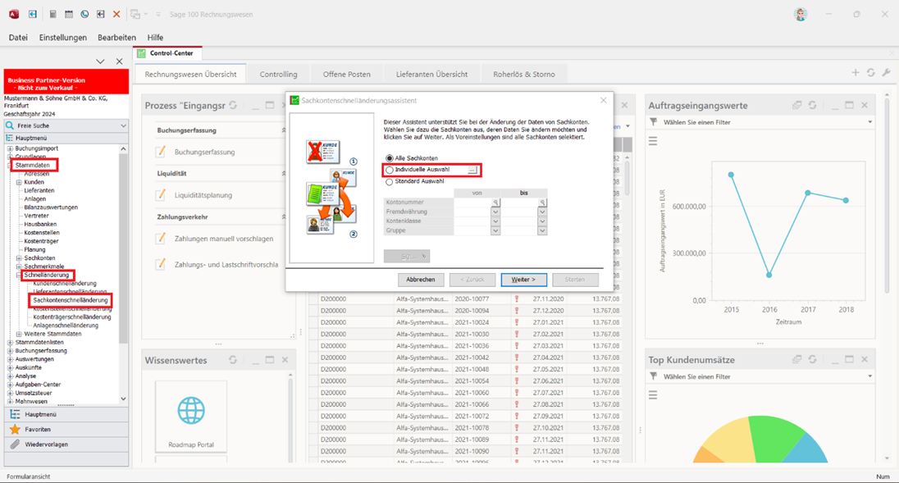
Task: Click the Weiter button in the assistant
Action: (x=523, y=280)
